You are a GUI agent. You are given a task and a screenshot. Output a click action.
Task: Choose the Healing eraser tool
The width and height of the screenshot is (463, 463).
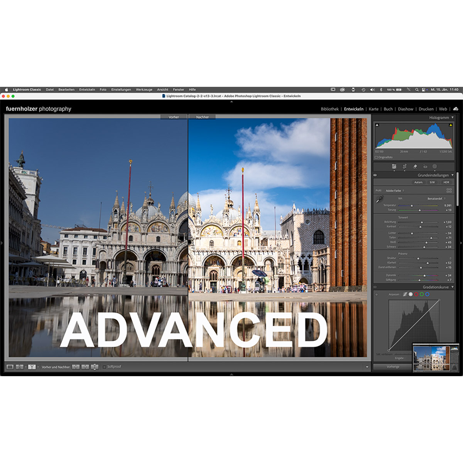[x=415, y=166]
